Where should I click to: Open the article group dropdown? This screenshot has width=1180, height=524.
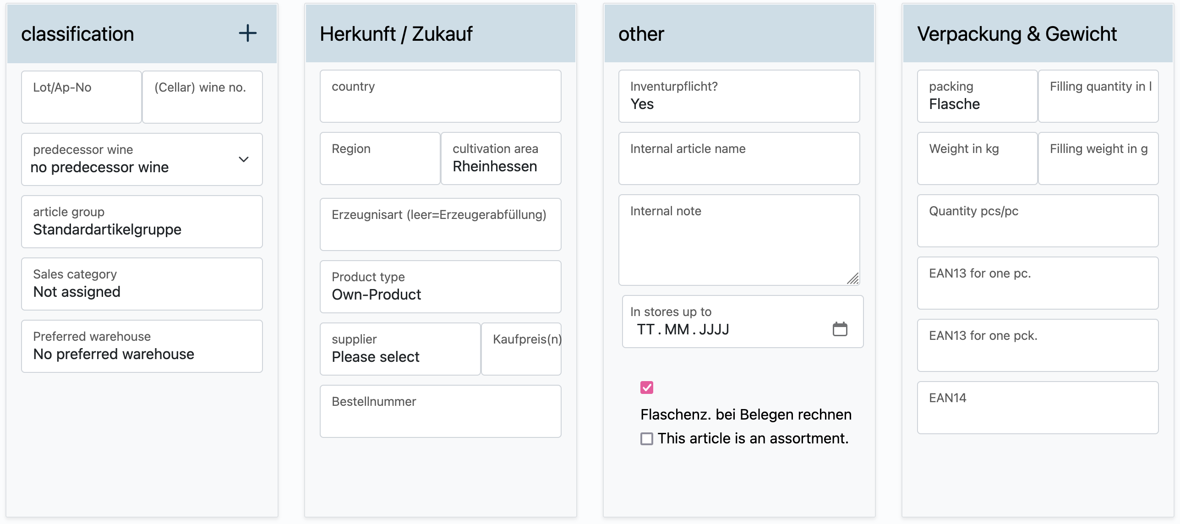(142, 222)
